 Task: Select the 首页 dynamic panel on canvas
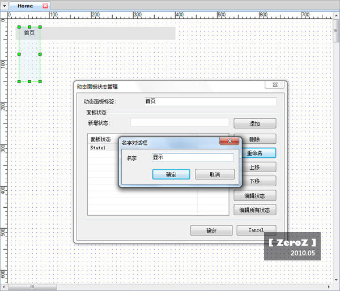point(29,54)
